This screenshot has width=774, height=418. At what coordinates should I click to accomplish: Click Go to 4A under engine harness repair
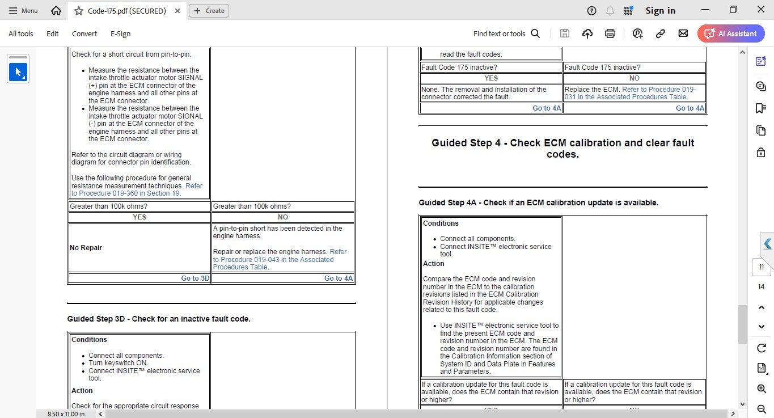coord(339,278)
